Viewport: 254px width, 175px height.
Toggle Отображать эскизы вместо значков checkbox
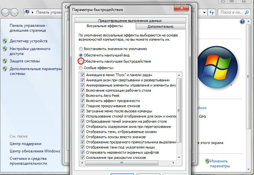(82, 137)
